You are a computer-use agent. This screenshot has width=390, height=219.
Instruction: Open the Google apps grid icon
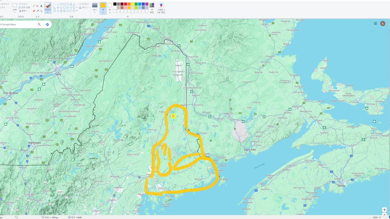click(375, 23)
